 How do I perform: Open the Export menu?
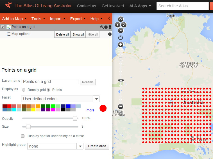(x=78, y=19)
